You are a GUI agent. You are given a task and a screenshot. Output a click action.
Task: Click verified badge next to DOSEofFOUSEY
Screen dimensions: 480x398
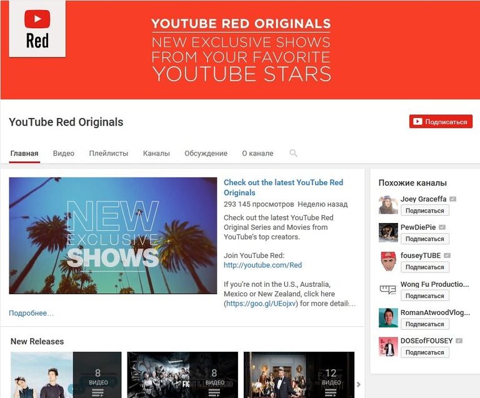459,341
